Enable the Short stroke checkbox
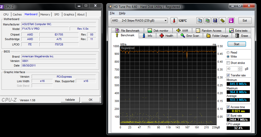Screen dimensions: 261x137 point(228,63)
